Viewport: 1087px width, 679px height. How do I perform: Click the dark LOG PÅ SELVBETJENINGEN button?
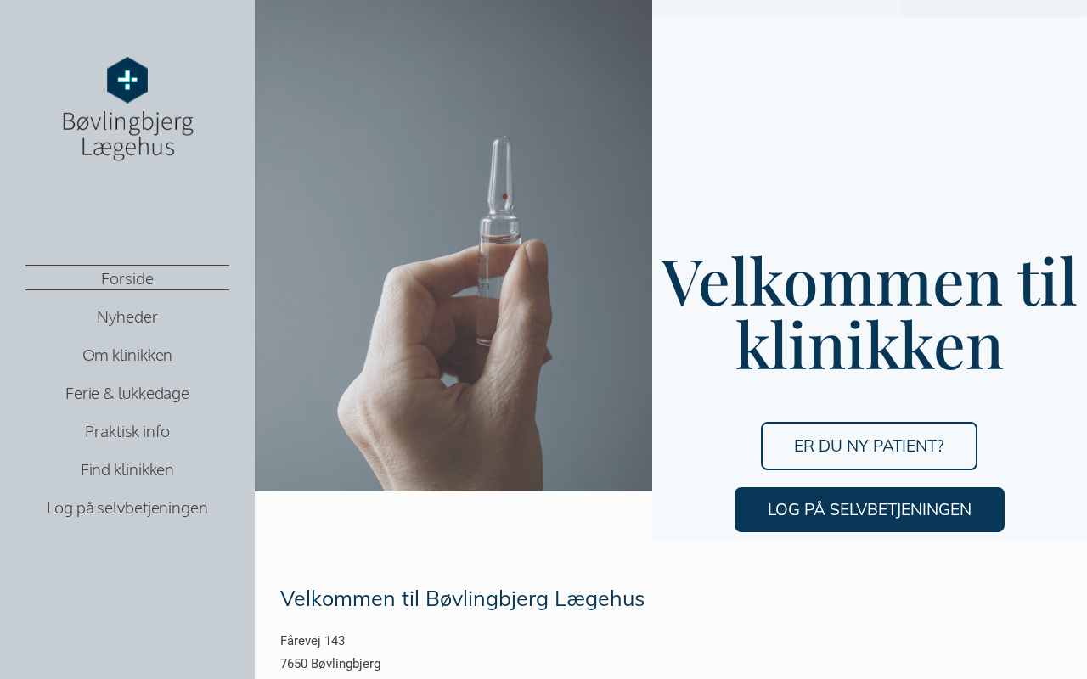(870, 509)
